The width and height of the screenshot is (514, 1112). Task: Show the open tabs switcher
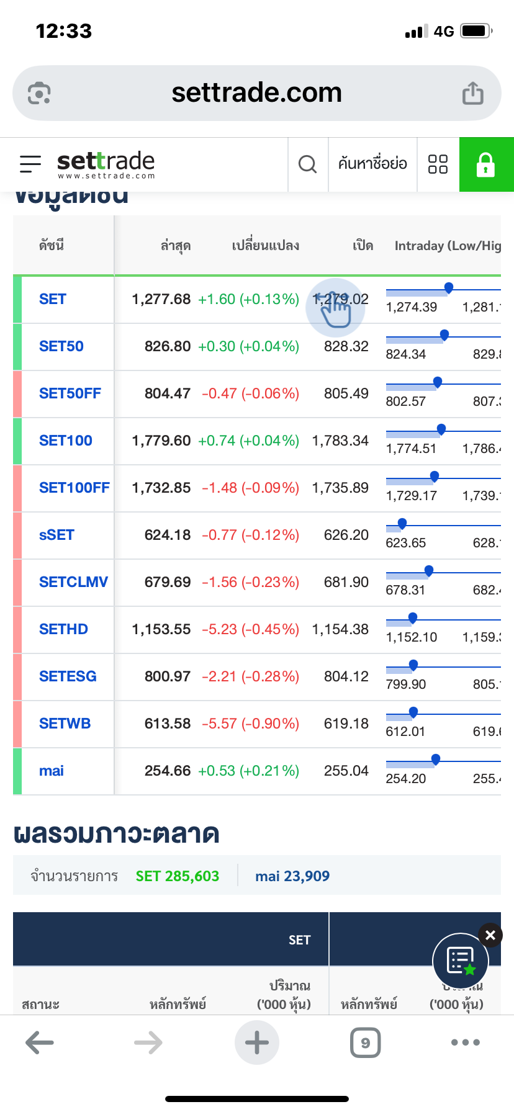tap(365, 1042)
